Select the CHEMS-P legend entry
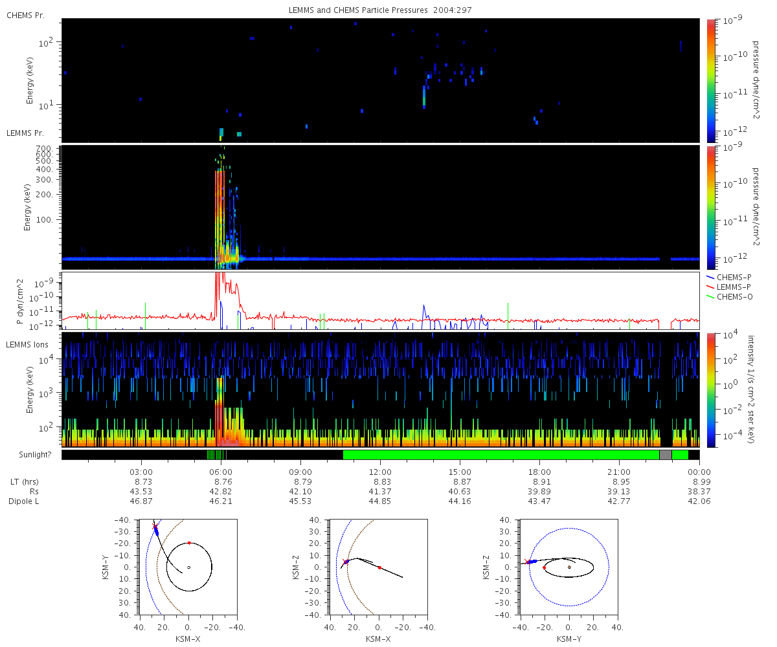This screenshot has width=777, height=647. [x=728, y=277]
